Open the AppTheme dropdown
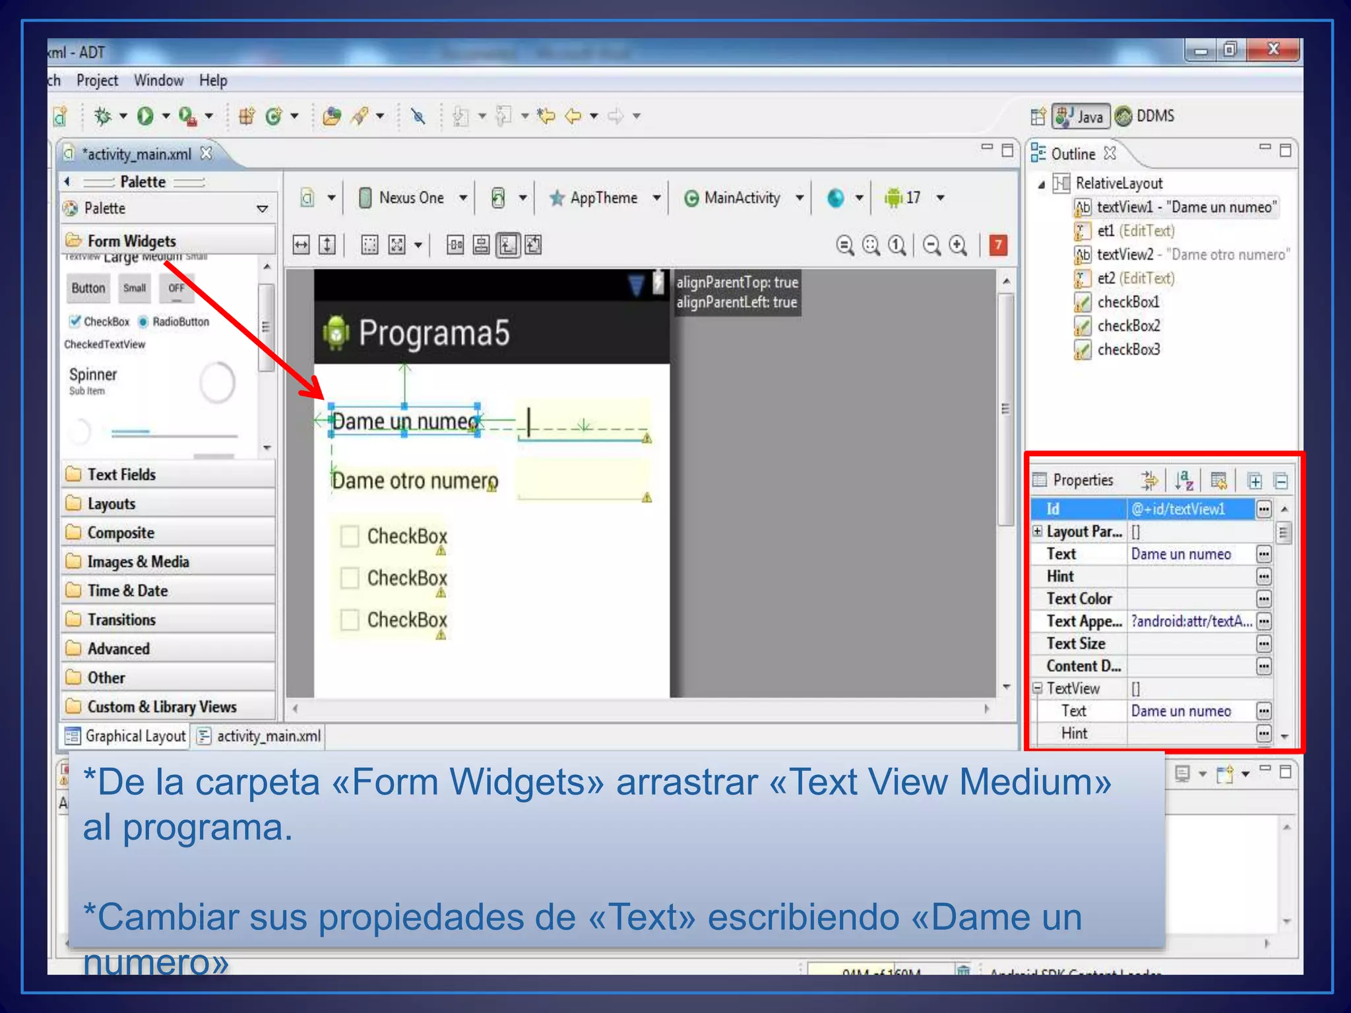 pos(656,198)
